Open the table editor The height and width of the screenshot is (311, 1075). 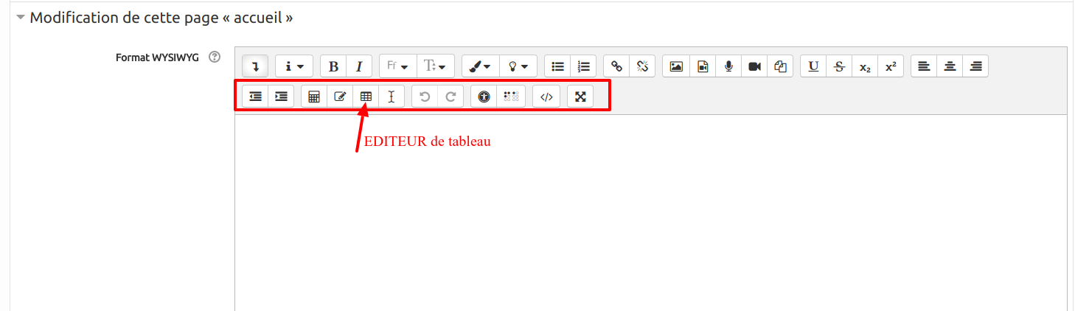(366, 97)
